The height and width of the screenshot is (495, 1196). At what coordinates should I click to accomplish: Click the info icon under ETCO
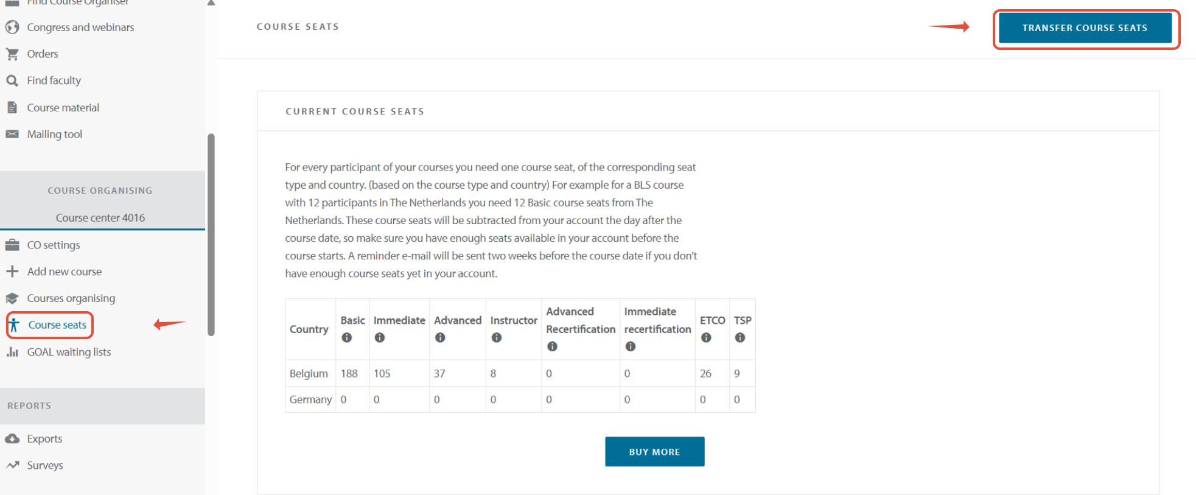(706, 337)
